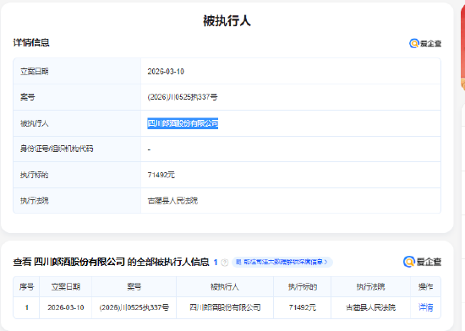Viewport: 465px width, 331px height.
Task: Click the 爱企查 logo beside 详情信息
Action: click(425, 44)
